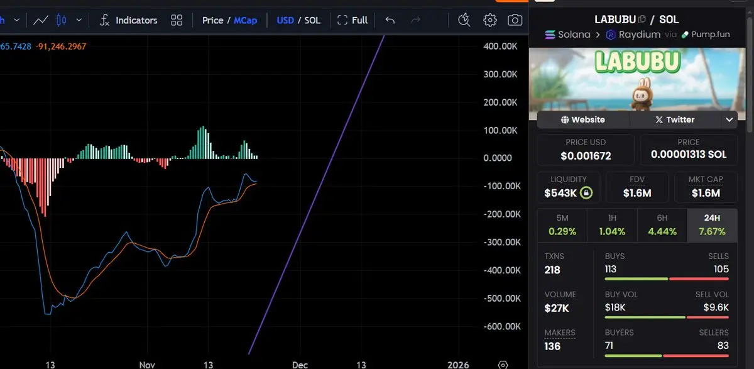Viewport: 754px width, 369px height.
Task: Click the red sell volume bar
Action: pyautogui.click(x=709, y=317)
